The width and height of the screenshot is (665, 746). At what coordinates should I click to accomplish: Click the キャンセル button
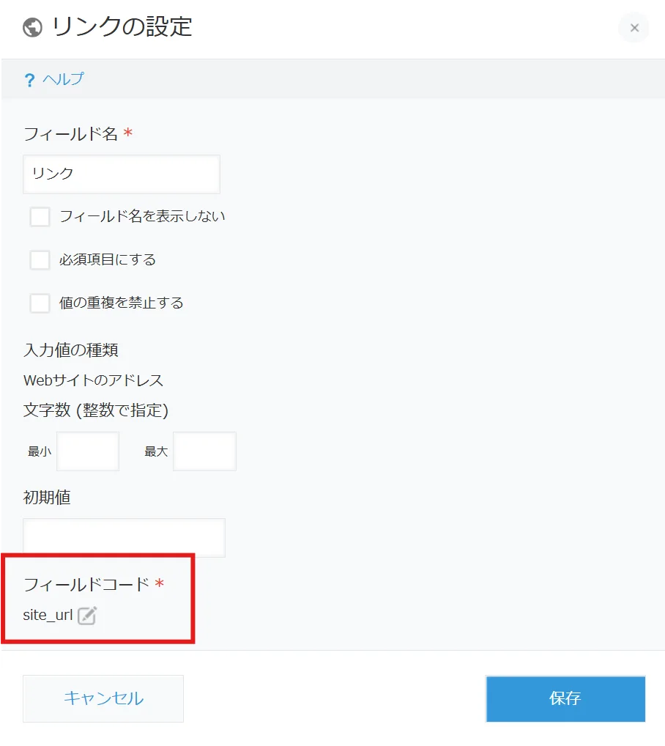(103, 698)
